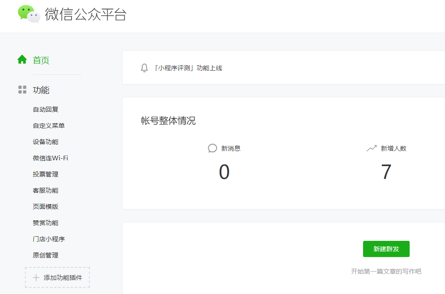Click the grid icon beside 功能

(22, 90)
